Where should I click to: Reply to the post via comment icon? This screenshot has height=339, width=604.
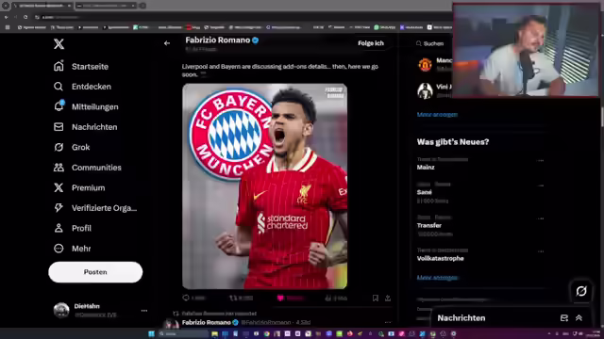coord(186,298)
